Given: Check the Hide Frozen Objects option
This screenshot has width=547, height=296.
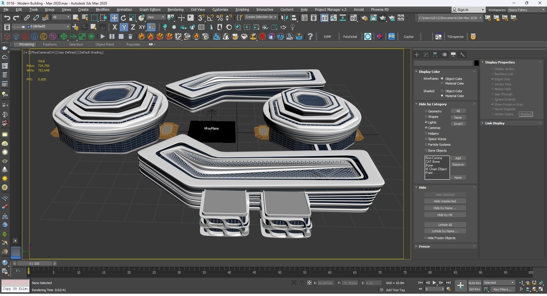Looking at the screenshot, I should click(x=426, y=238).
